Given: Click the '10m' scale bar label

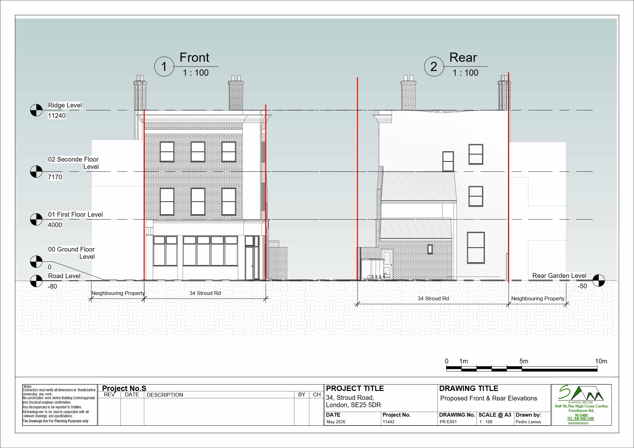Looking at the screenshot, I should click(x=601, y=362).
